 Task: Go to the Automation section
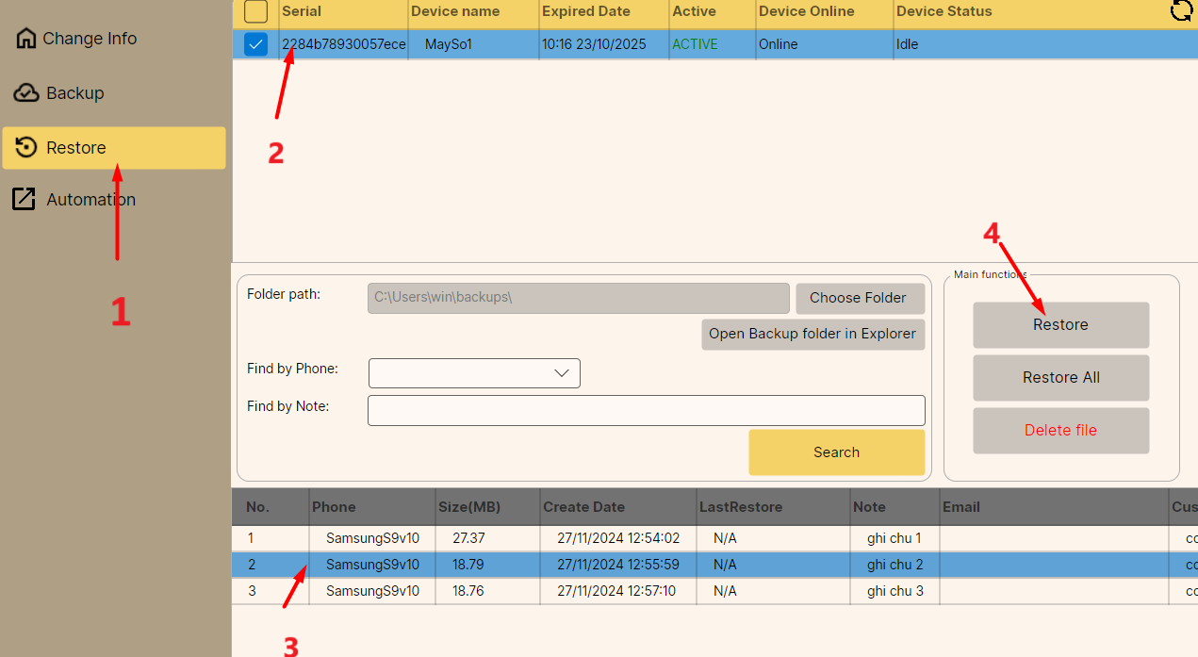click(90, 199)
